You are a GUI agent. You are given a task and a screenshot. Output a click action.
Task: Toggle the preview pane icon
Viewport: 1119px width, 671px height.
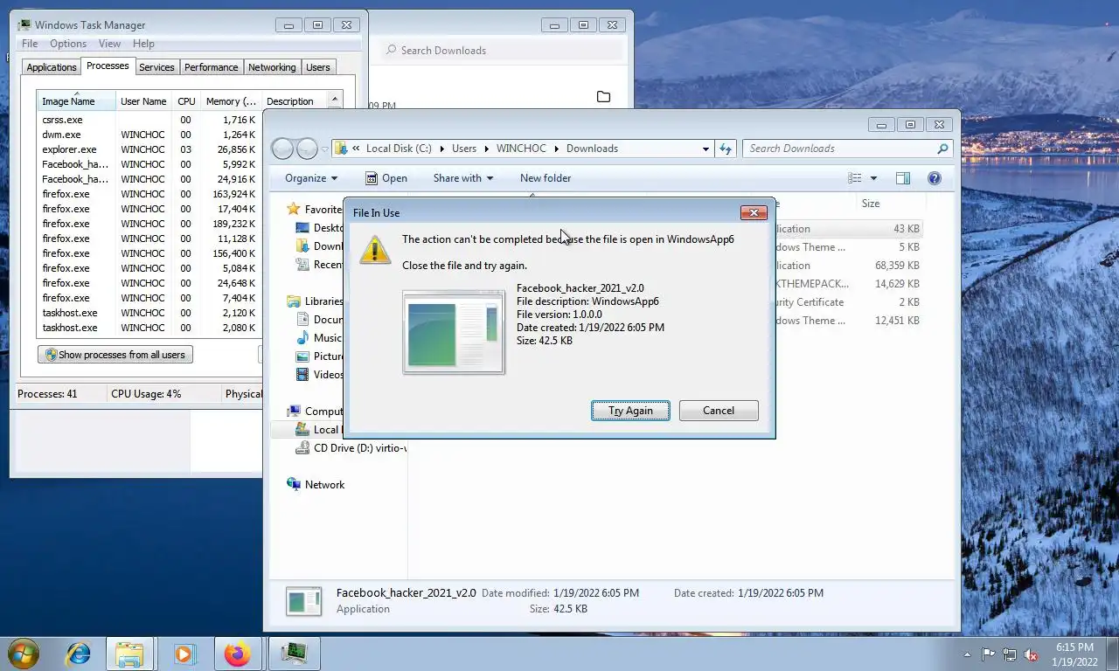click(x=903, y=178)
